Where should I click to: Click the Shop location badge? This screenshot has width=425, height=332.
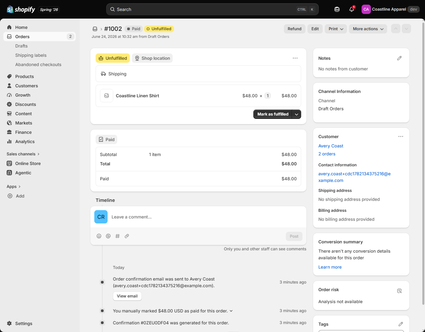pyautogui.click(x=152, y=58)
